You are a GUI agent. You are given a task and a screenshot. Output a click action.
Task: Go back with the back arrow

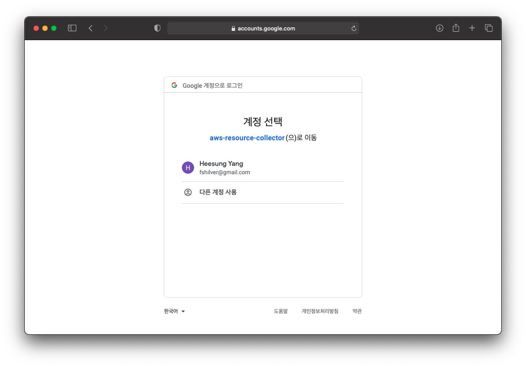click(x=90, y=28)
